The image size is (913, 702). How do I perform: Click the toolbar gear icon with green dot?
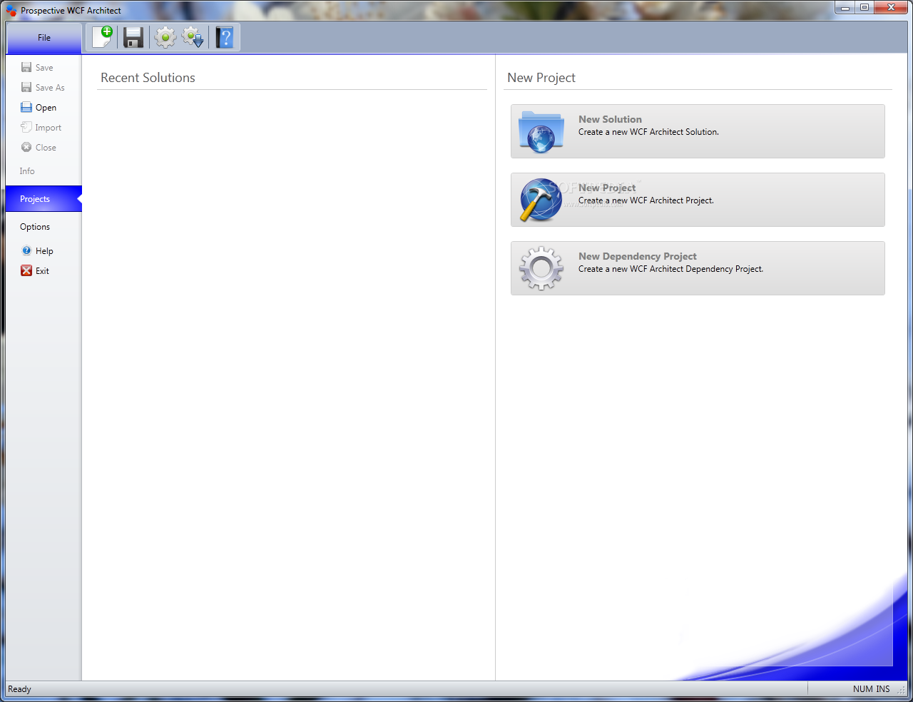165,37
